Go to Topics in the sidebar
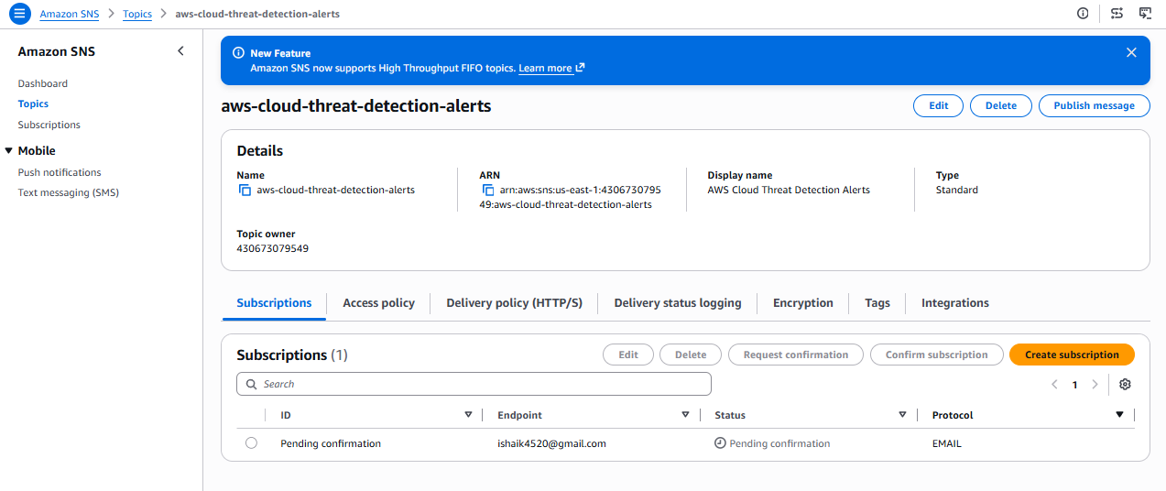This screenshot has width=1166, height=491. point(33,104)
